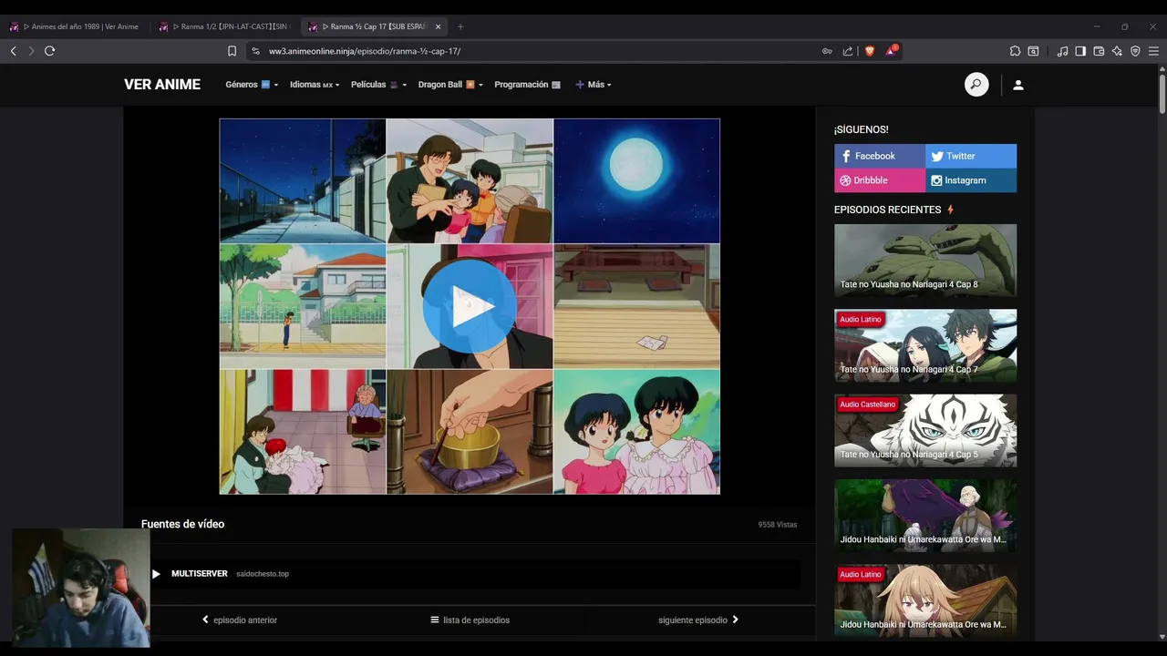Open password key icon in address bar
The width and height of the screenshot is (1167, 656).
pyautogui.click(x=827, y=51)
